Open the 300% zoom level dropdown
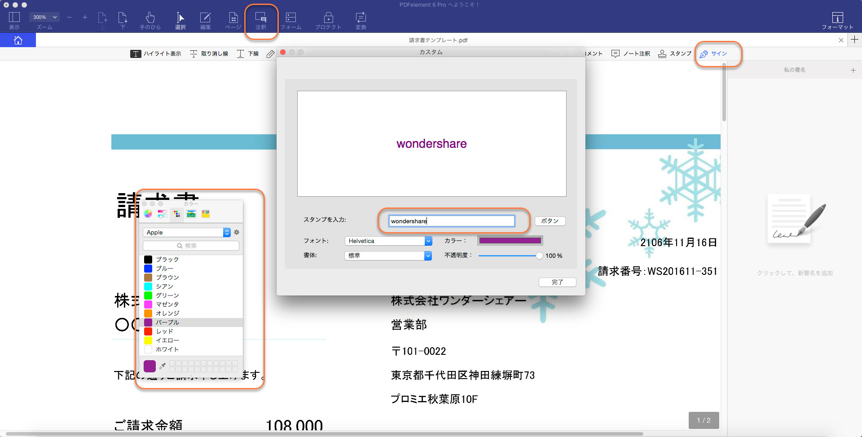 point(44,17)
